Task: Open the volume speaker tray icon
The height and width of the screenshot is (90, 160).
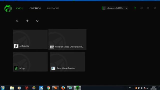Action: pyautogui.click(x=142, y=88)
